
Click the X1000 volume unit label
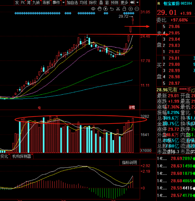pyautogui.click(x=146, y=151)
